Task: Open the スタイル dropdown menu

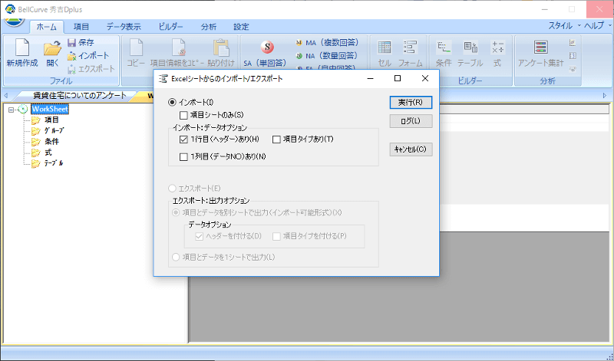Action: tap(564, 25)
